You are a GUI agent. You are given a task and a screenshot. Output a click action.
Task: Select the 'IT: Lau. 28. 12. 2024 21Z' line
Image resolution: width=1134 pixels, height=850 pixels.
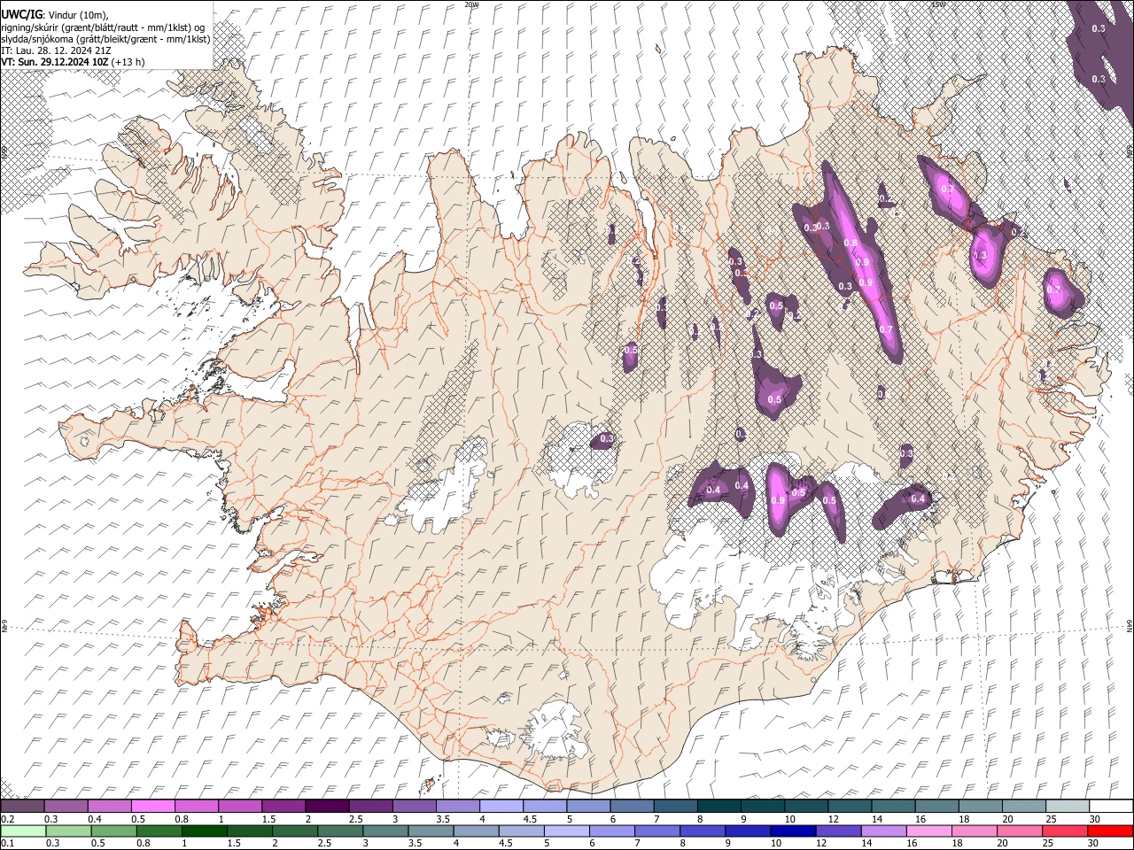click(x=56, y=50)
